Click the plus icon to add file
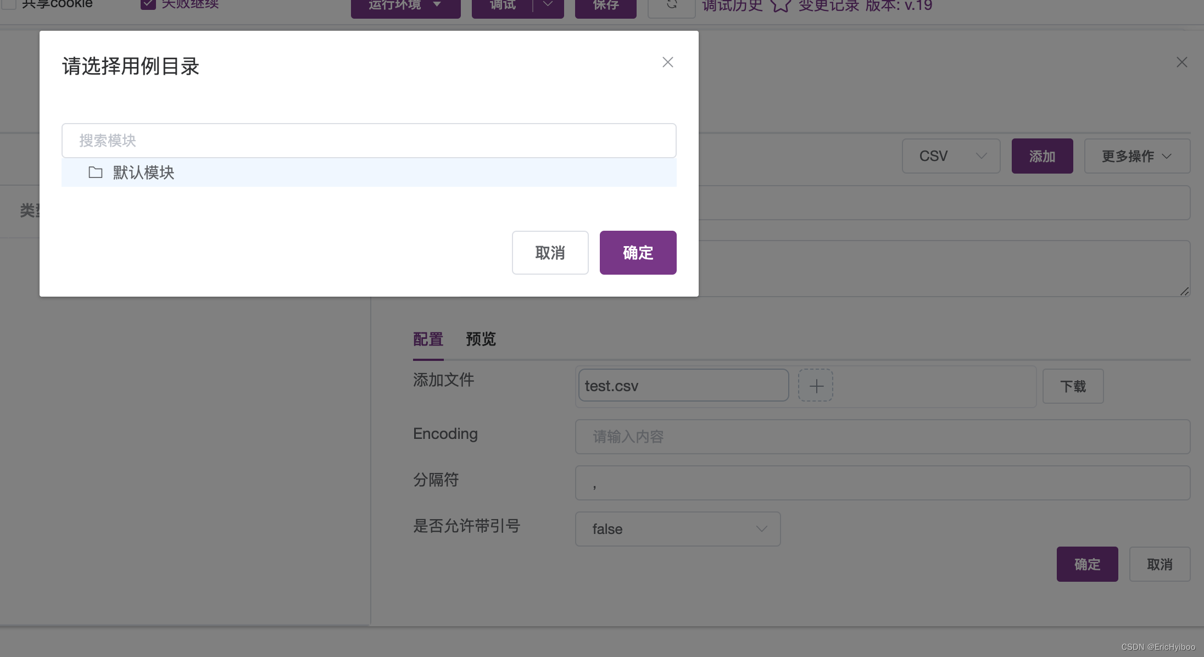Screen dimensions: 1204x657 (x=816, y=386)
